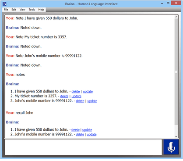
Task: Delete the ticket number 3357 note
Action: (64, 96)
